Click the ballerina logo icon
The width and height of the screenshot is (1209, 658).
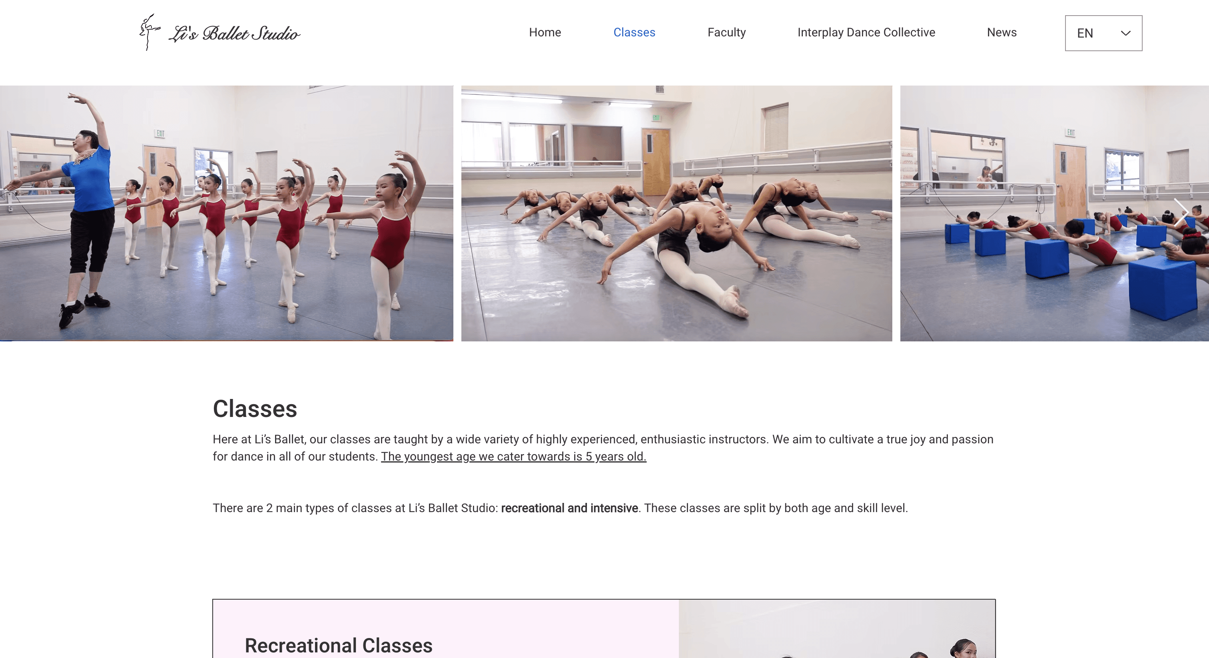pyautogui.click(x=149, y=32)
